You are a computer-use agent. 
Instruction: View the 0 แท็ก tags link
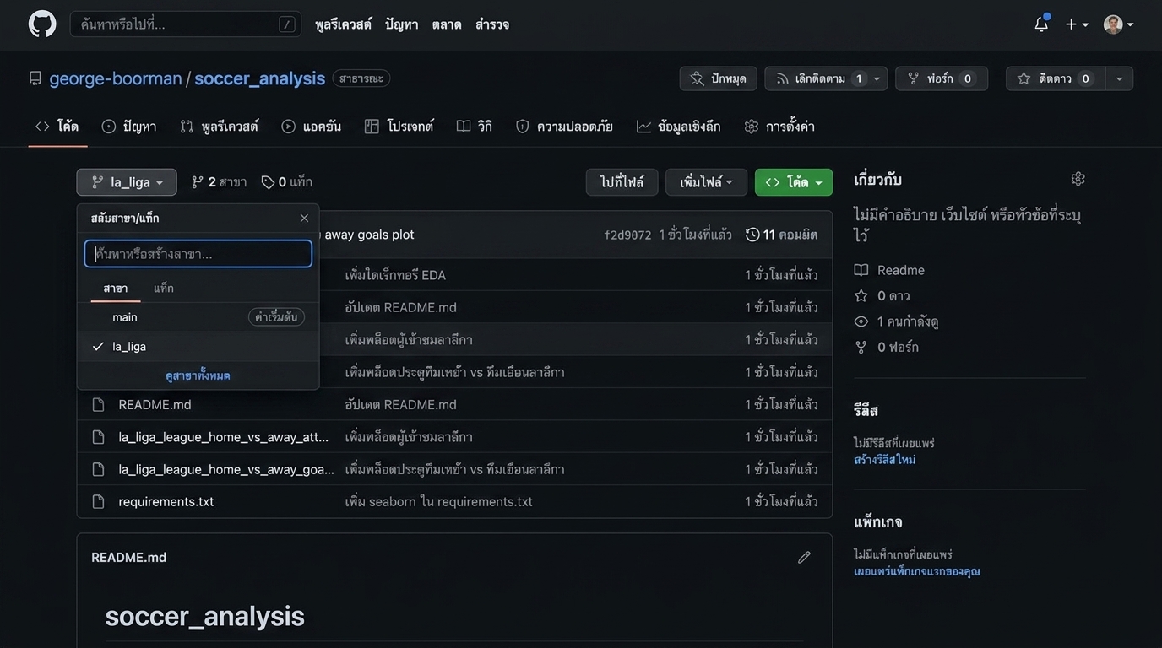[287, 182]
